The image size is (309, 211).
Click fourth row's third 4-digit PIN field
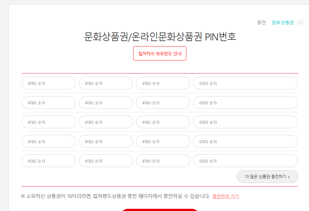tap(163, 141)
